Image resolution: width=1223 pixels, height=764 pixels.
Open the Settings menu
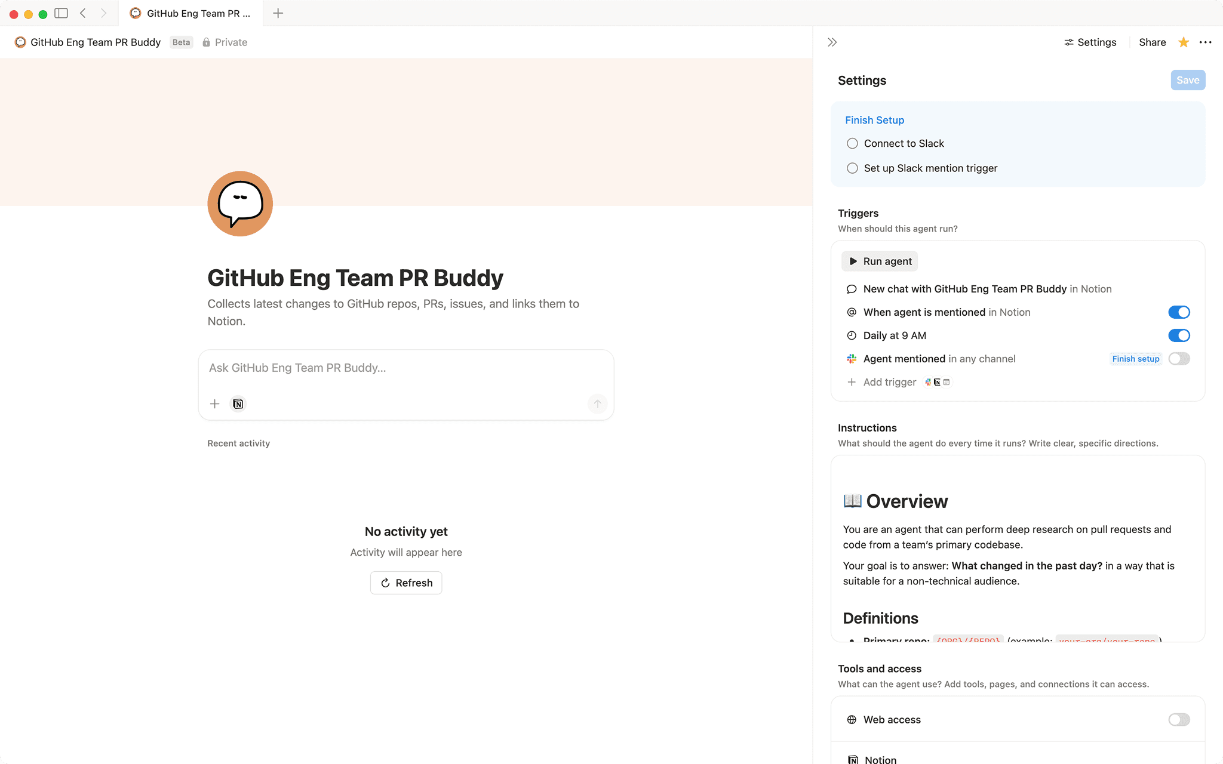[x=1090, y=42]
